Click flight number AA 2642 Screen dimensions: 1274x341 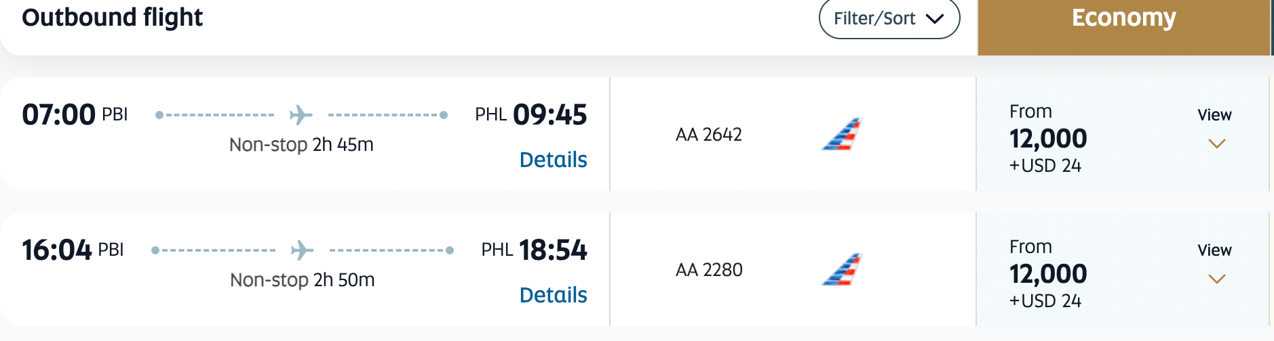(x=709, y=135)
